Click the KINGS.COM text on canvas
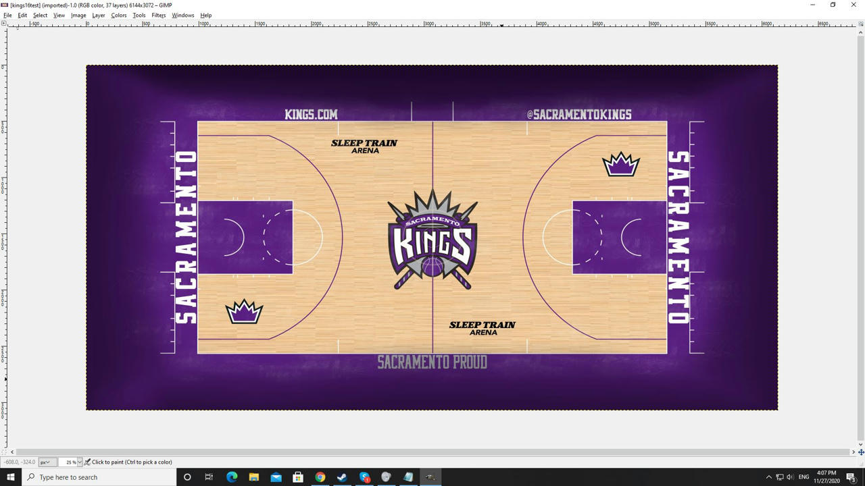This screenshot has height=486, width=865. (x=311, y=114)
